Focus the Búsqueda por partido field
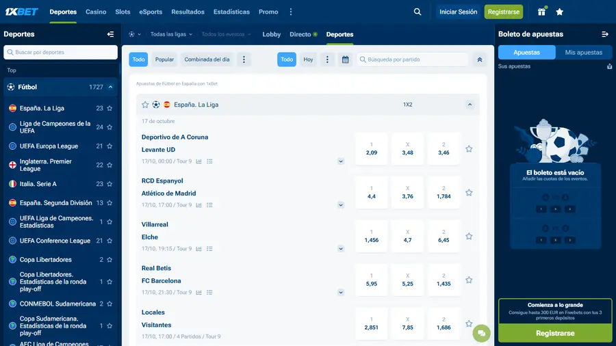 (x=413, y=59)
